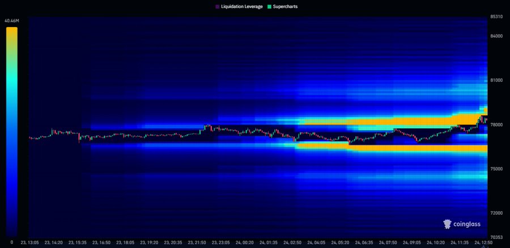Click the 70353 price axis label
Screen dimensions: 510x248
pos(496,237)
